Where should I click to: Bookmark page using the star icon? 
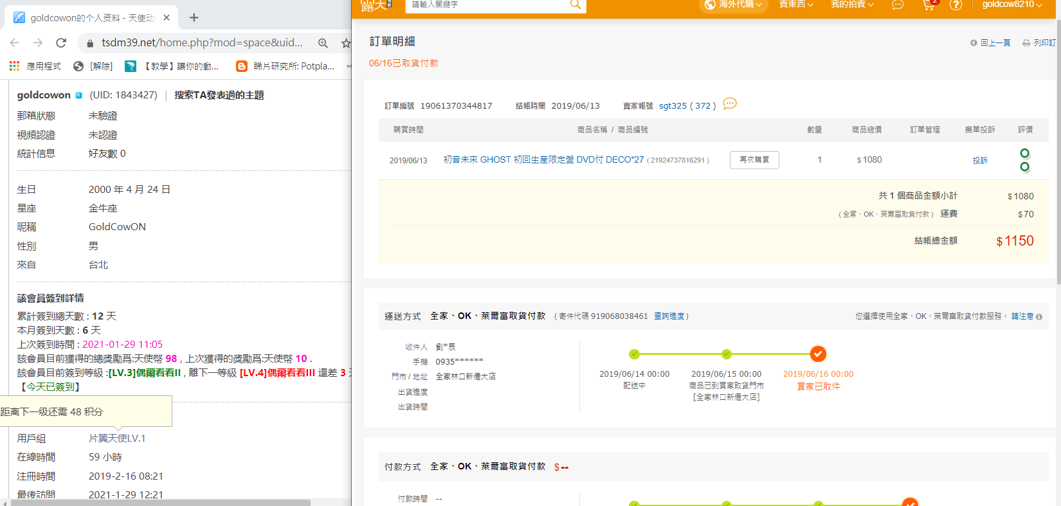[346, 43]
